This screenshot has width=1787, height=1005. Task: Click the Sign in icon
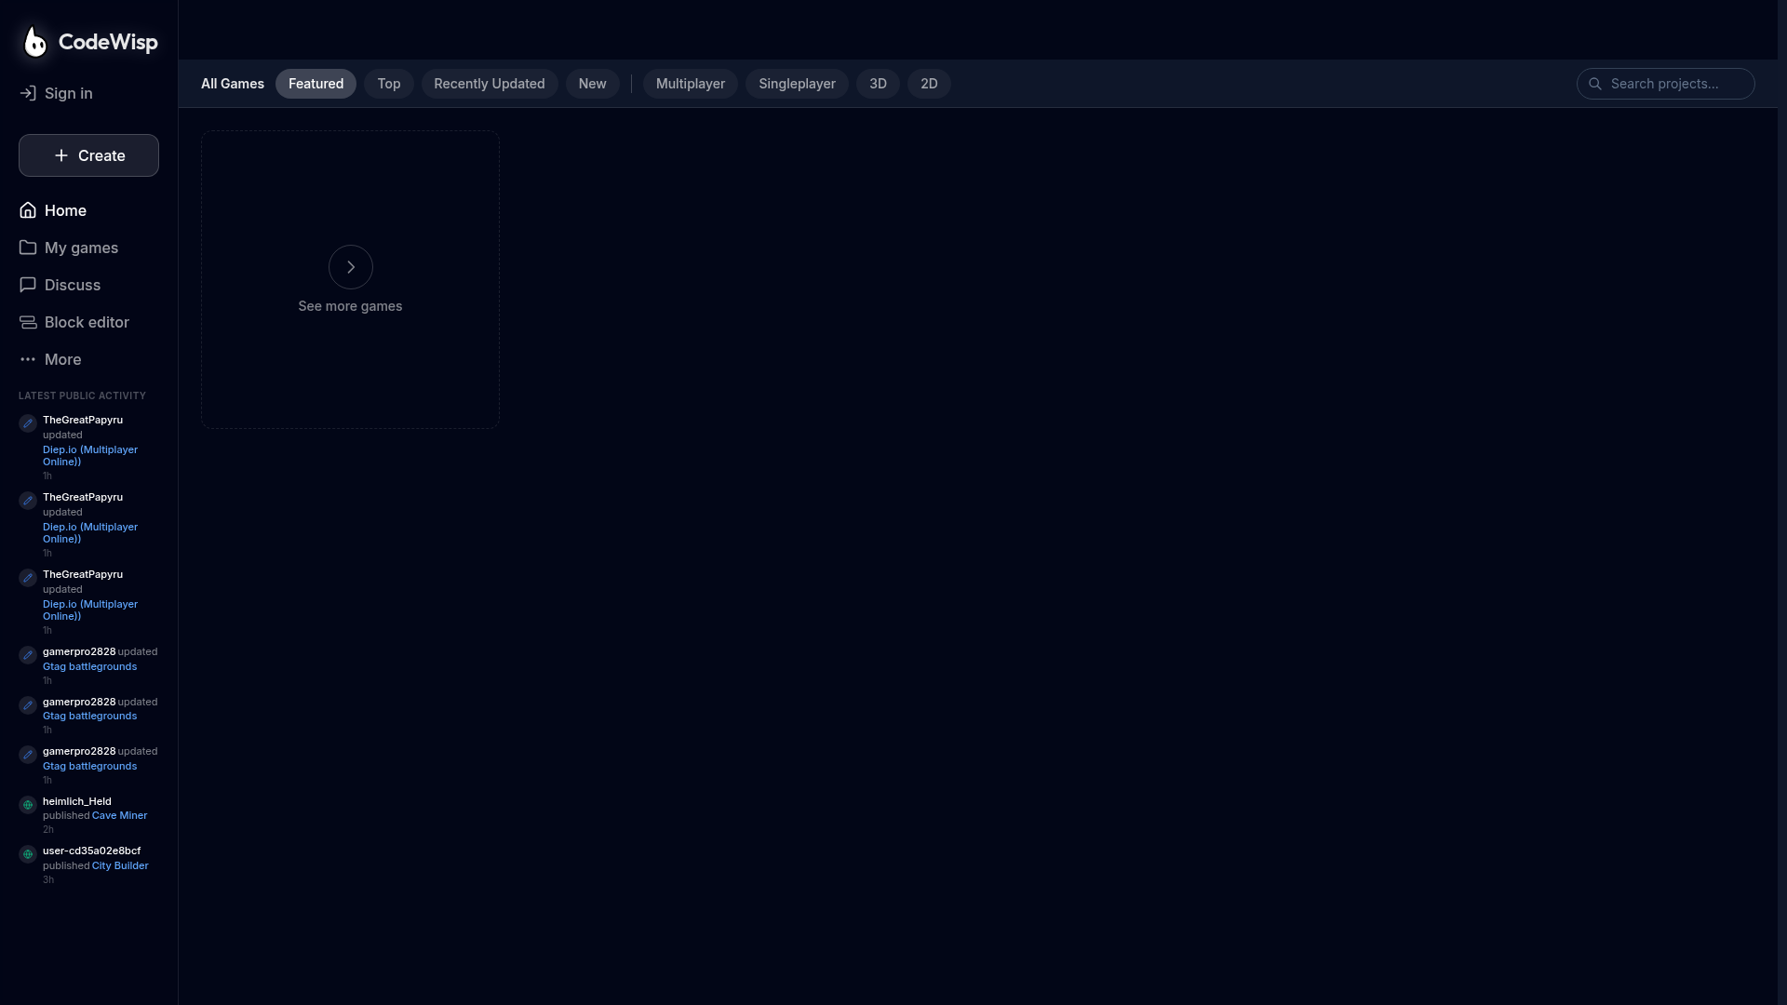coord(27,93)
